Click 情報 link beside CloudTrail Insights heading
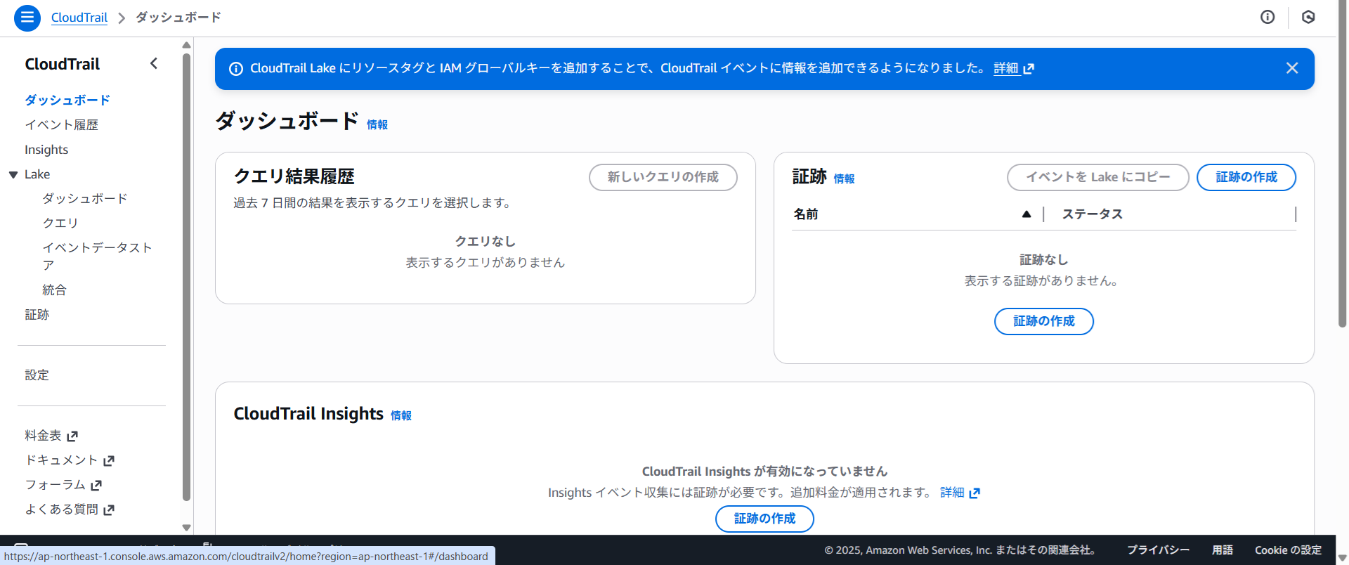 click(400, 416)
